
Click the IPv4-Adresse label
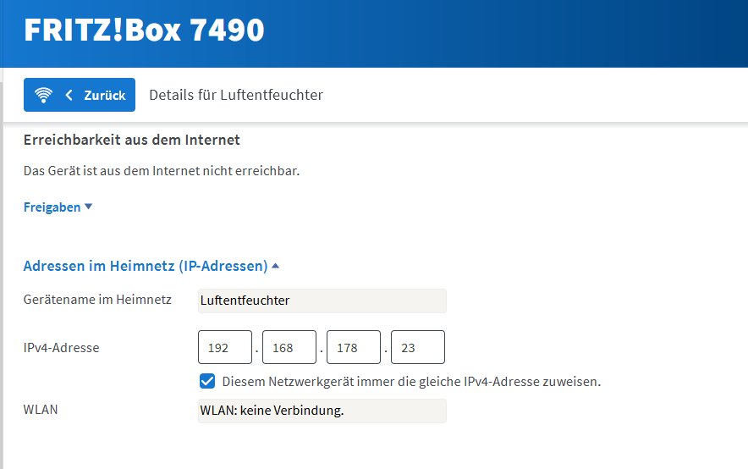[61, 348]
